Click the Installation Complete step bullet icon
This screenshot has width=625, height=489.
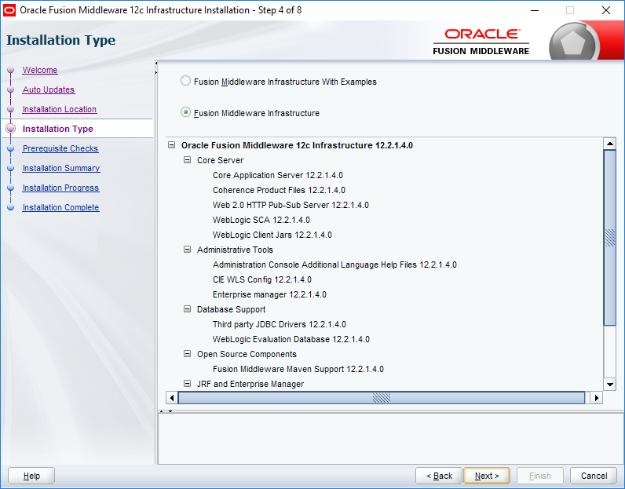point(11,207)
